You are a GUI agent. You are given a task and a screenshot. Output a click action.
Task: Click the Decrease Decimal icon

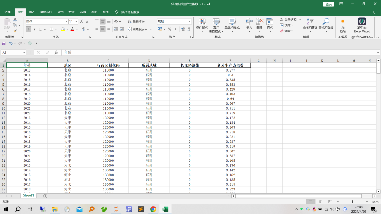pyautogui.click(x=189, y=29)
